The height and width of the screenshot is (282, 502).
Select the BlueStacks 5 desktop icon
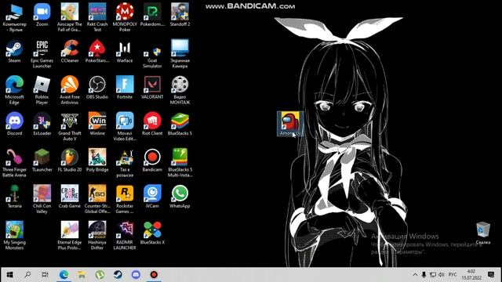(180, 125)
